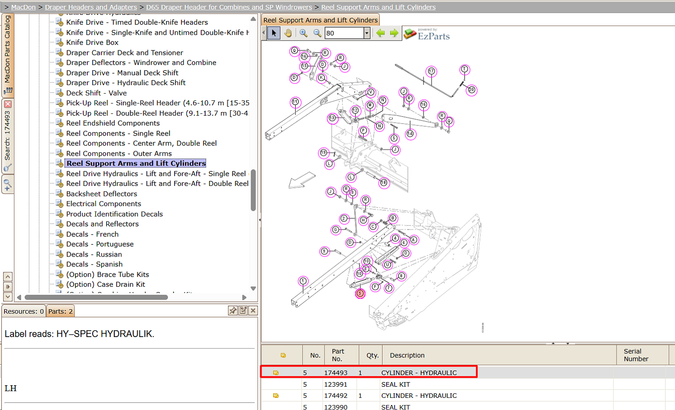Click the sidebar scroll-down chevron button
The height and width of the screenshot is (410, 675).
click(8, 297)
